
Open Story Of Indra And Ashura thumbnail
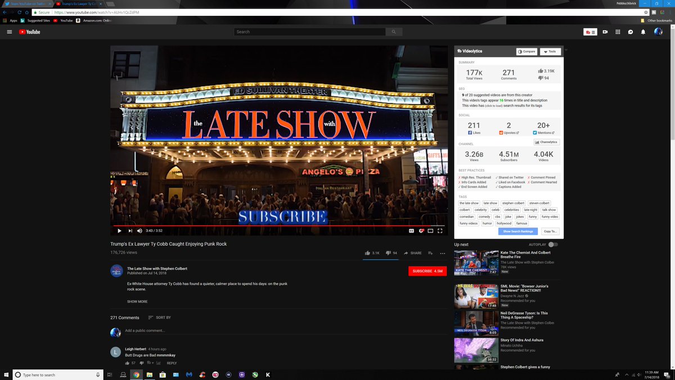476,350
